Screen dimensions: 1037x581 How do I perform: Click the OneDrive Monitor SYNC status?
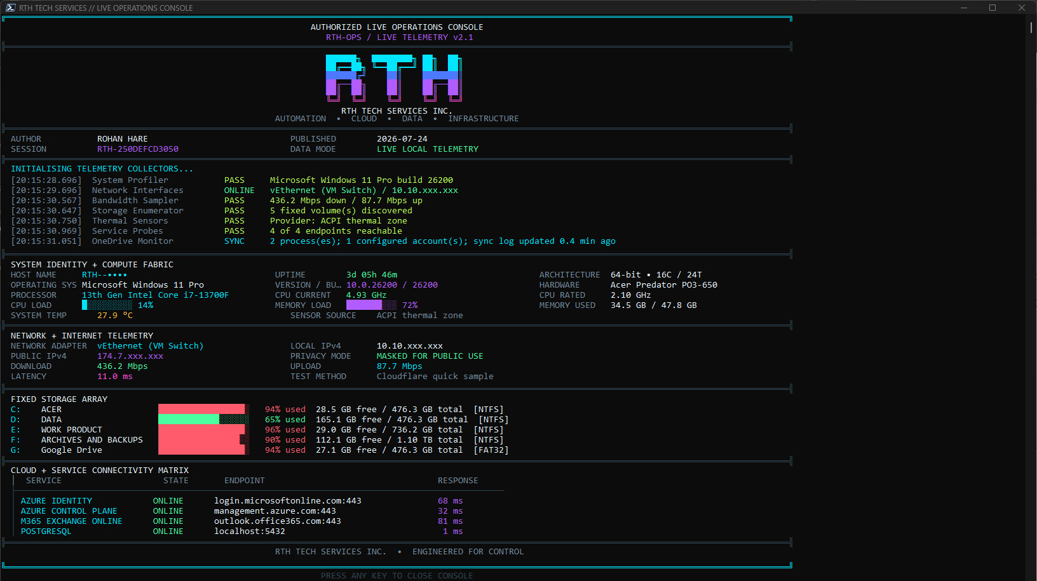click(234, 241)
